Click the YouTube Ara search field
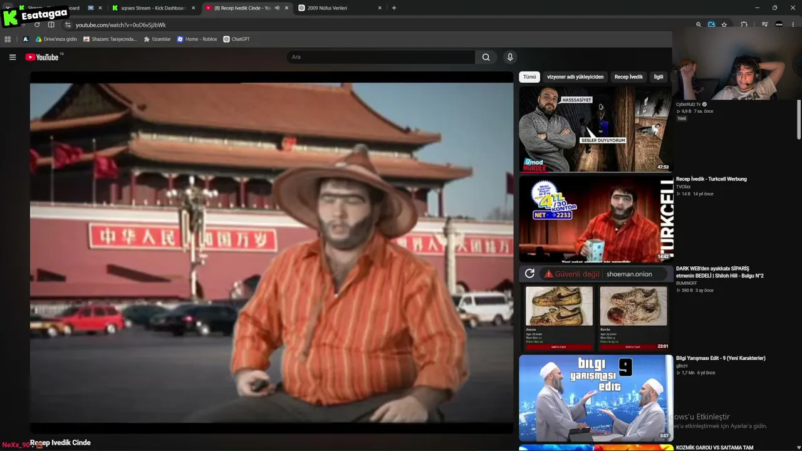802x451 pixels. (381, 57)
